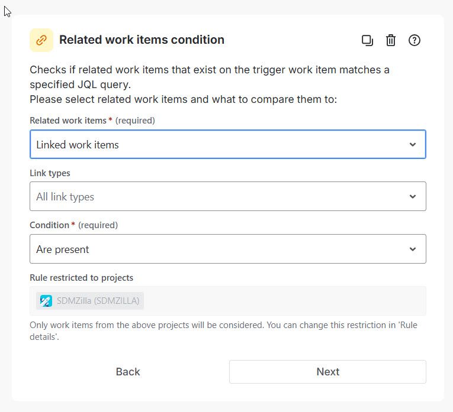
Task: Delete the condition with trash icon
Action: click(x=391, y=40)
